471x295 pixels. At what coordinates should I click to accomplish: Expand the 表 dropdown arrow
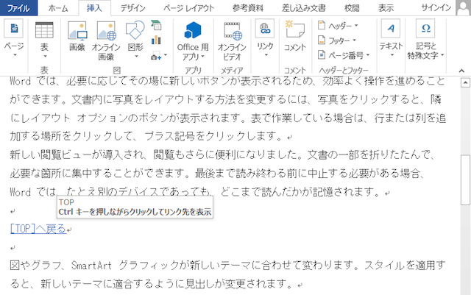click(x=45, y=56)
